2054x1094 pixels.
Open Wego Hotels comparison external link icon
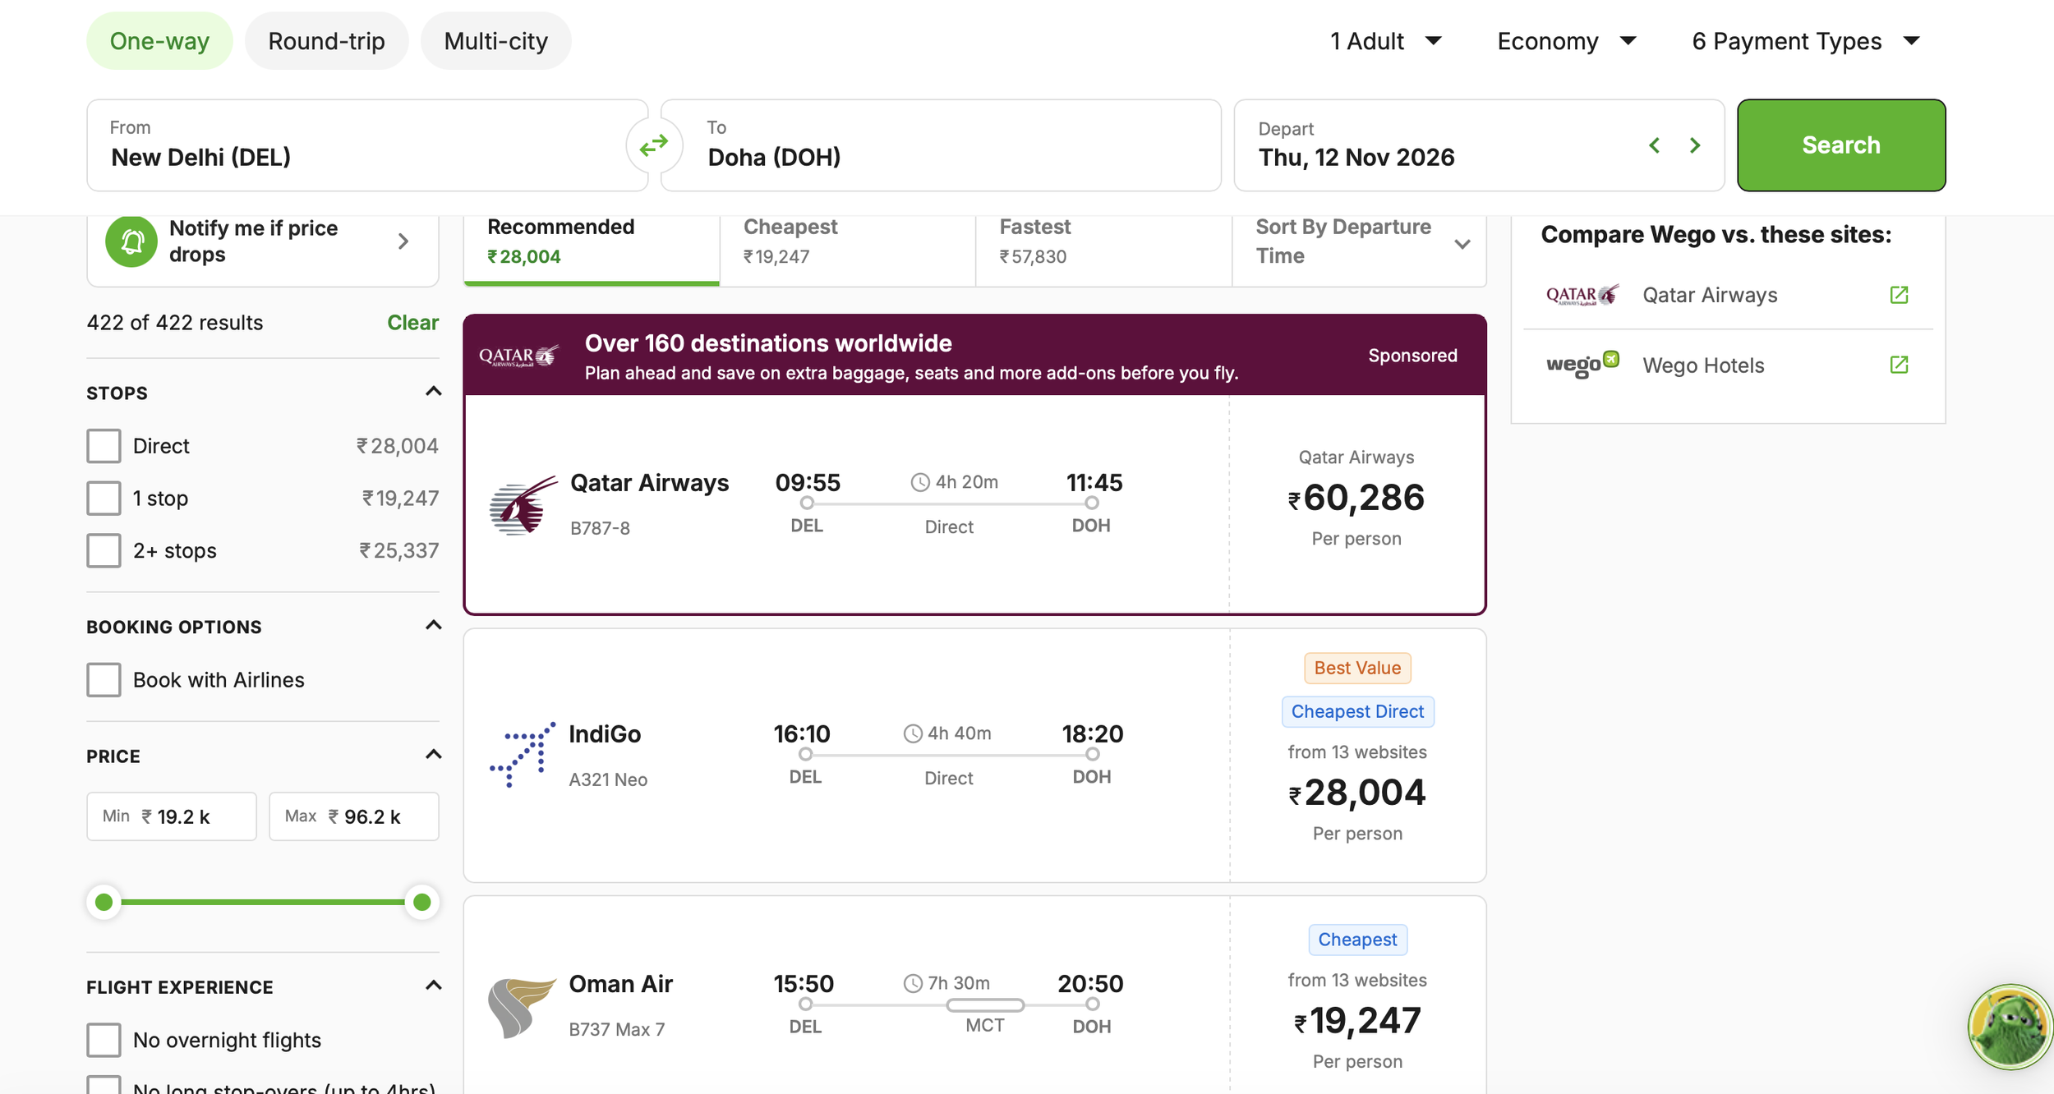tap(1899, 365)
